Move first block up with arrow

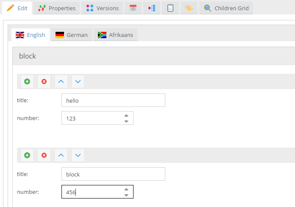pyautogui.click(x=61, y=81)
